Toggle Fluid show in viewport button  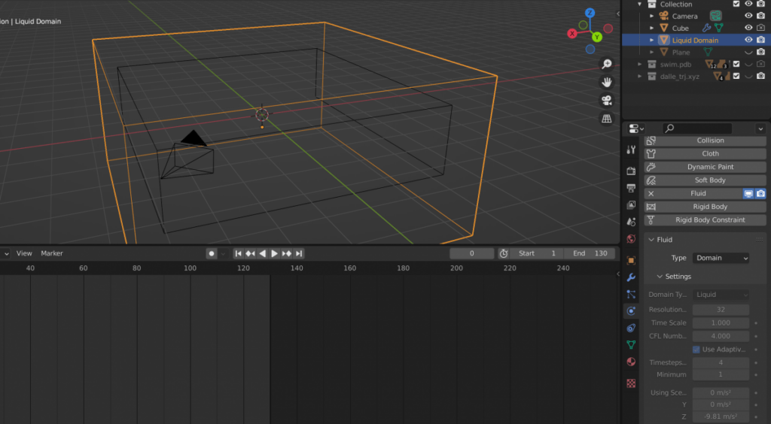pos(748,193)
